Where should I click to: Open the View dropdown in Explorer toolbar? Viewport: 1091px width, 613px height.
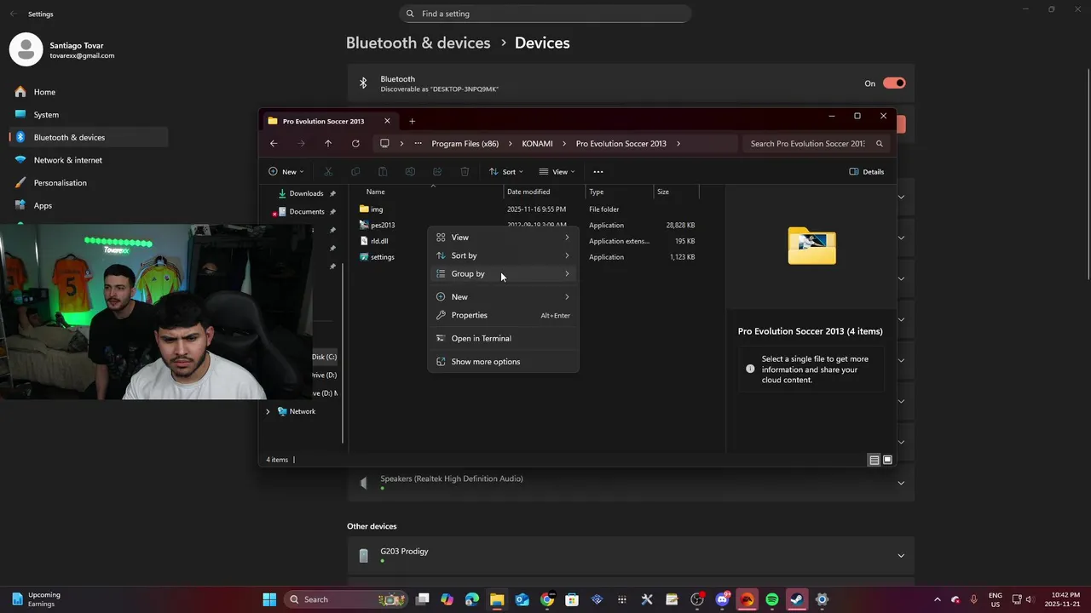[557, 172]
